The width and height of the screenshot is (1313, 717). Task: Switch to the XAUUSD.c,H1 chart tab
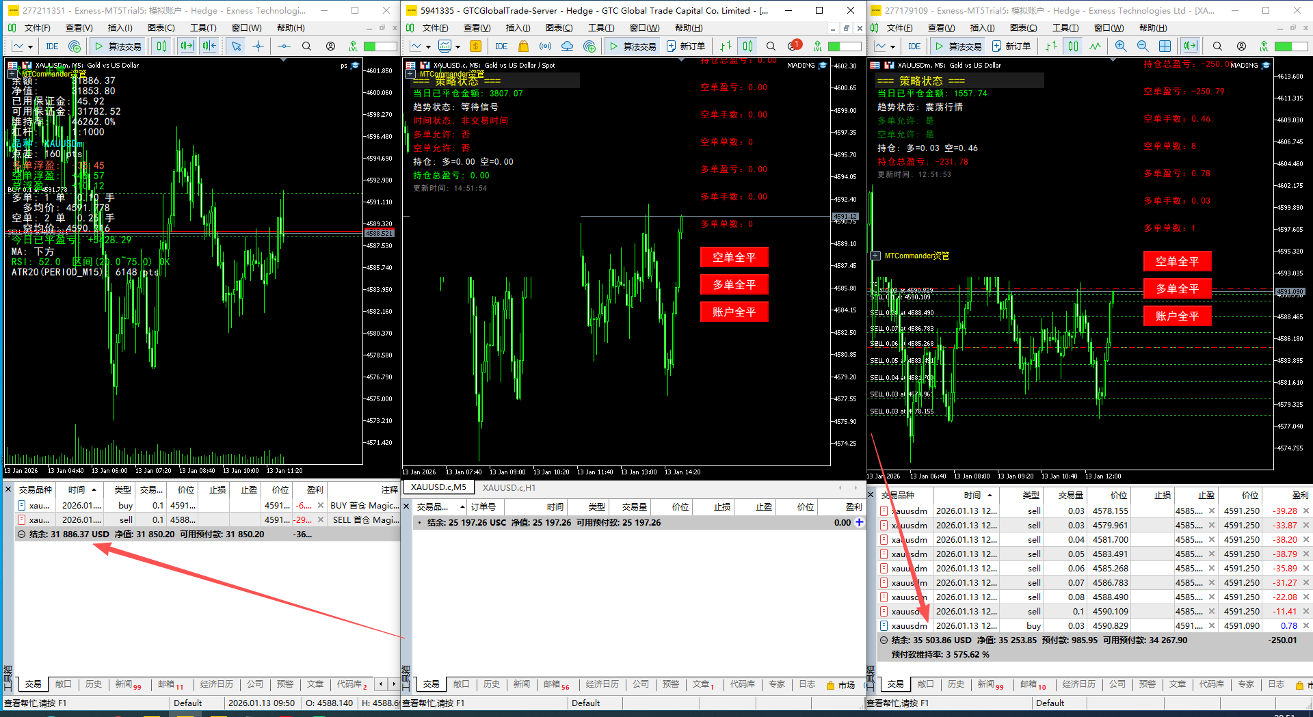pos(509,487)
